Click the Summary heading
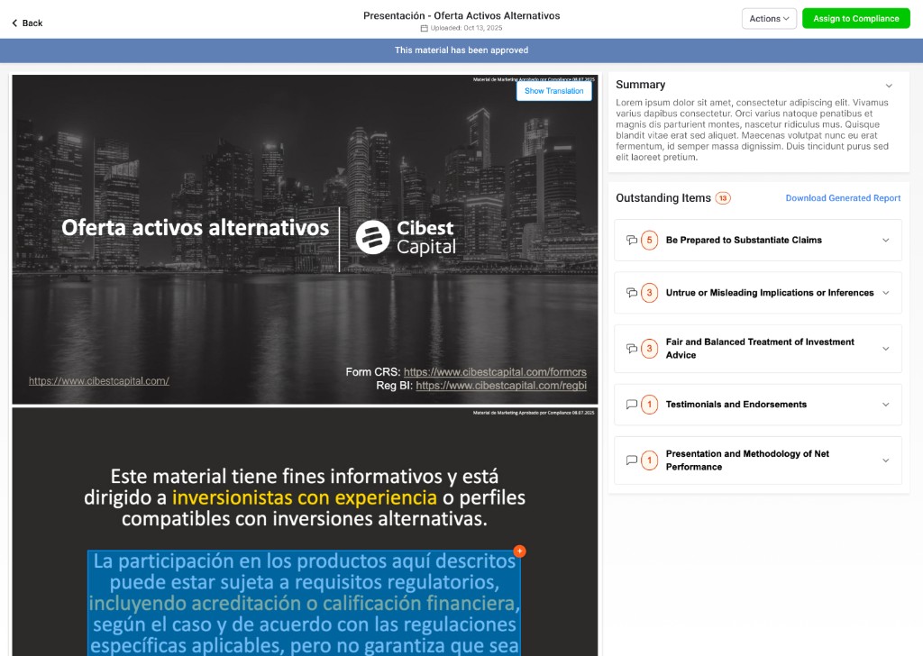This screenshot has height=656, width=923. pyautogui.click(x=641, y=85)
